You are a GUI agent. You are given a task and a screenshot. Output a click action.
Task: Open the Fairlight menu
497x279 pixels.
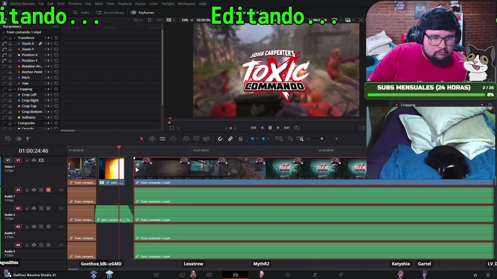[x=168, y=4]
